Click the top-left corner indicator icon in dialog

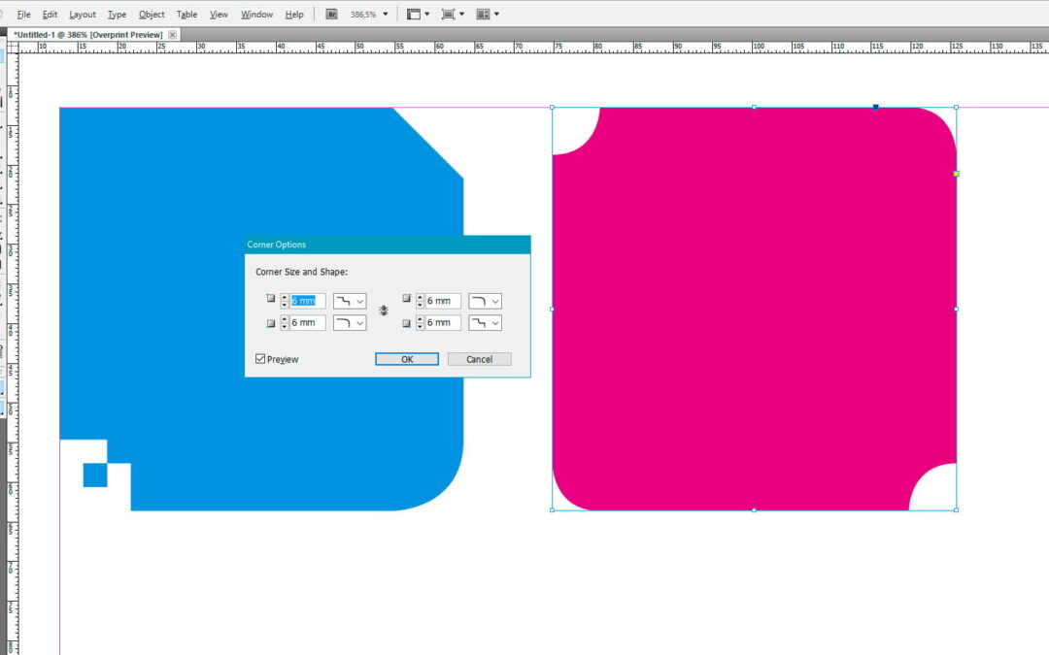271,300
